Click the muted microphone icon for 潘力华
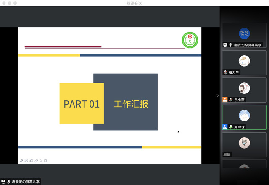Screen dimensions: 269x185 [x=226, y=72]
